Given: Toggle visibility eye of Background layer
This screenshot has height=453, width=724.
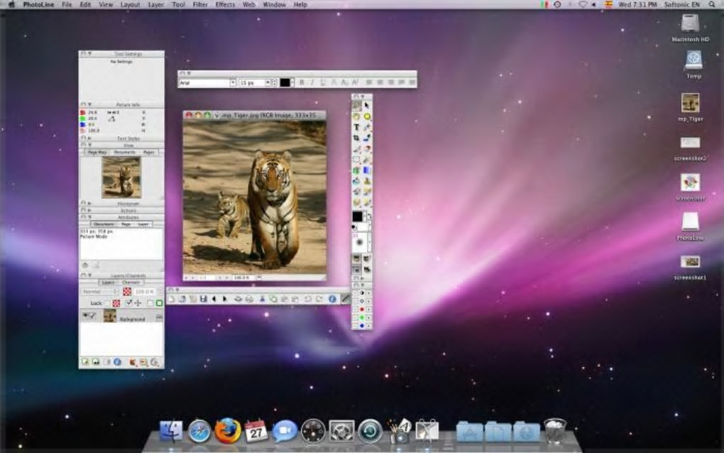Looking at the screenshot, I should [86, 315].
